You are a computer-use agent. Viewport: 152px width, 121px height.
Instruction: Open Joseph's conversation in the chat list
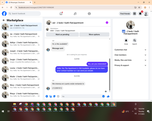(21, 52)
